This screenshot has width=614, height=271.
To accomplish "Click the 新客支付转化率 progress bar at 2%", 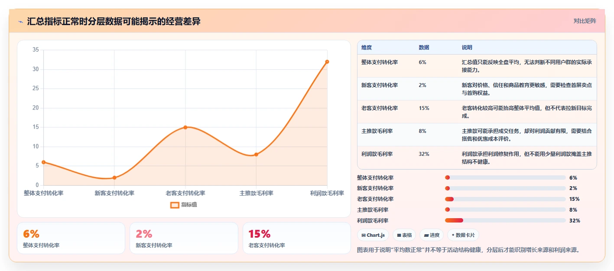I will click(505, 188).
